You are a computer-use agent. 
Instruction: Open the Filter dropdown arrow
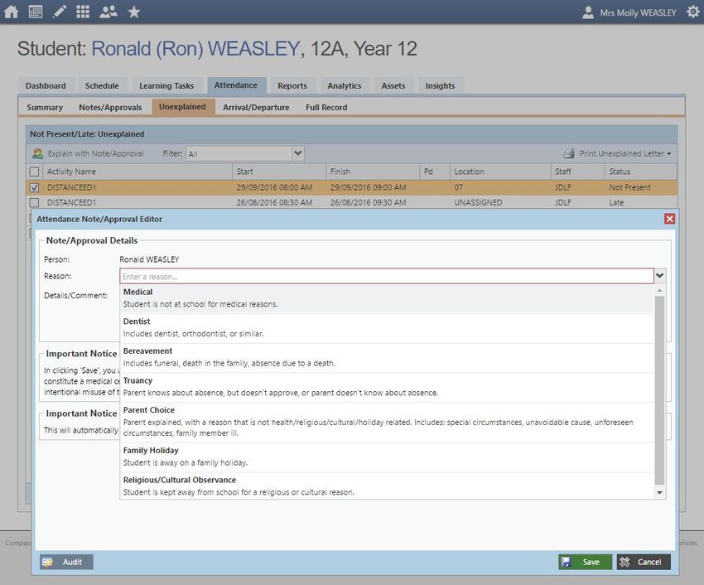pyautogui.click(x=298, y=153)
